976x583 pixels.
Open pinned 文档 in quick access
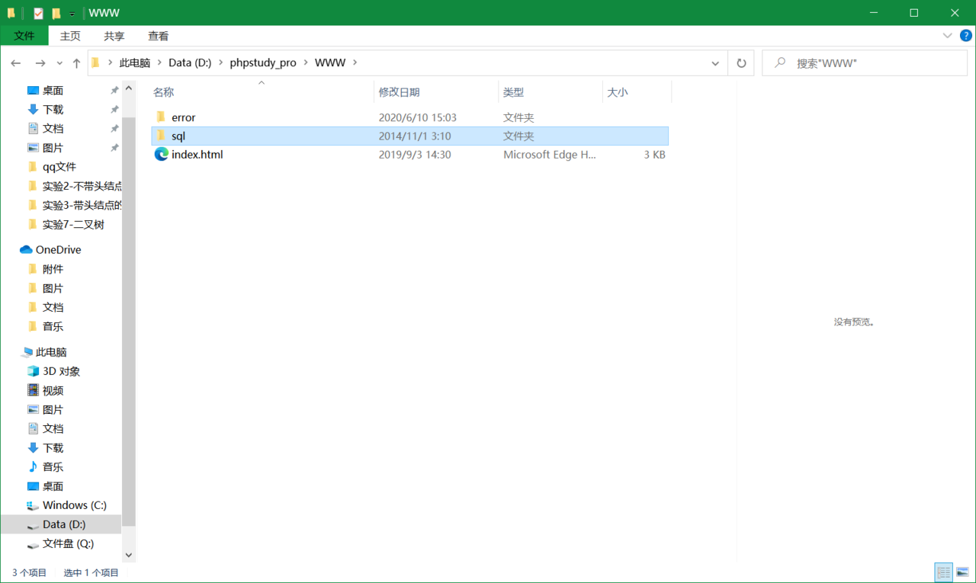[53, 129]
